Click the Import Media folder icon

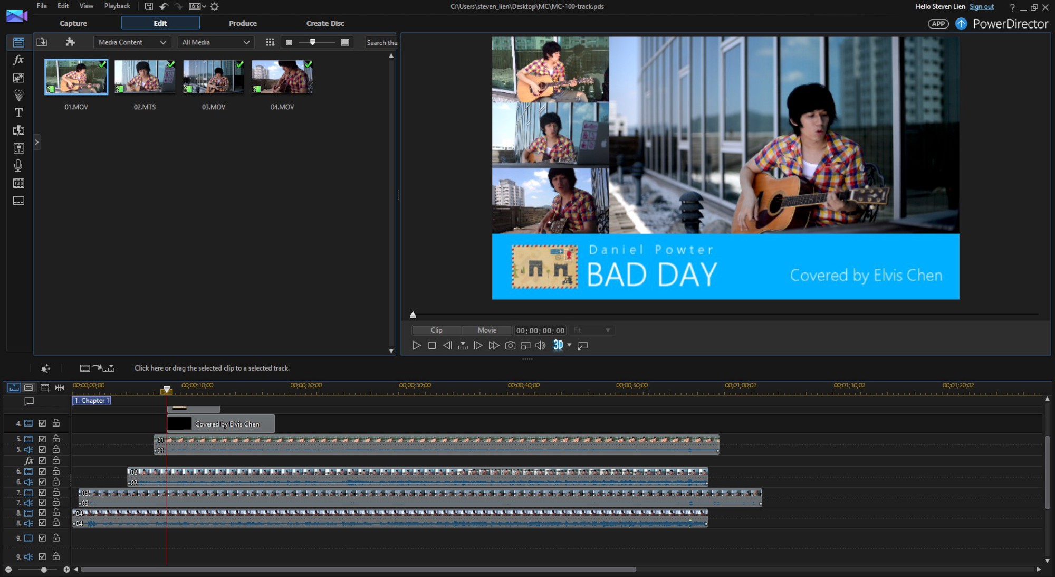[x=42, y=42]
